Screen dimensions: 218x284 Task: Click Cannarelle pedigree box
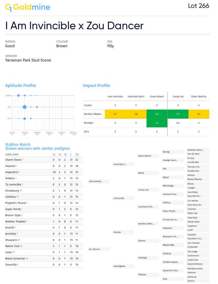(123, 198)
